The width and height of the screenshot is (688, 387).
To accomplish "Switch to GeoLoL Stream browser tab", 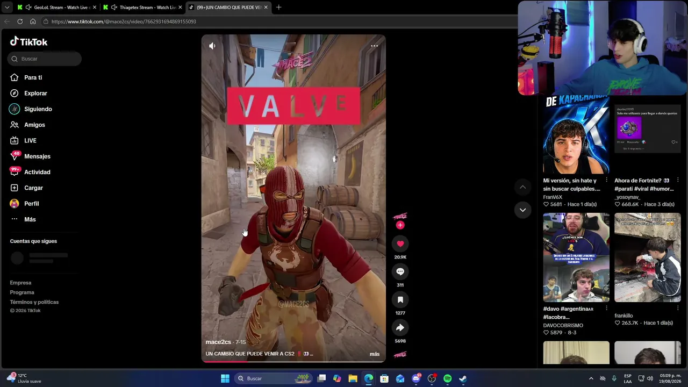I will (x=56, y=8).
